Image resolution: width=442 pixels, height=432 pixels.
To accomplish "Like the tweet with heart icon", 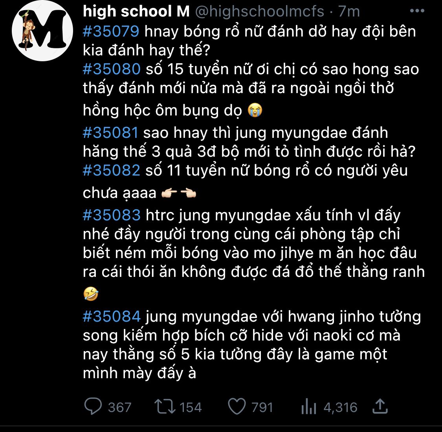I will (237, 407).
